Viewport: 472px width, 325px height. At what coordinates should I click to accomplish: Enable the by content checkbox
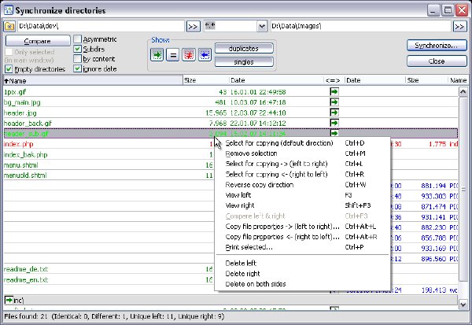click(78, 58)
